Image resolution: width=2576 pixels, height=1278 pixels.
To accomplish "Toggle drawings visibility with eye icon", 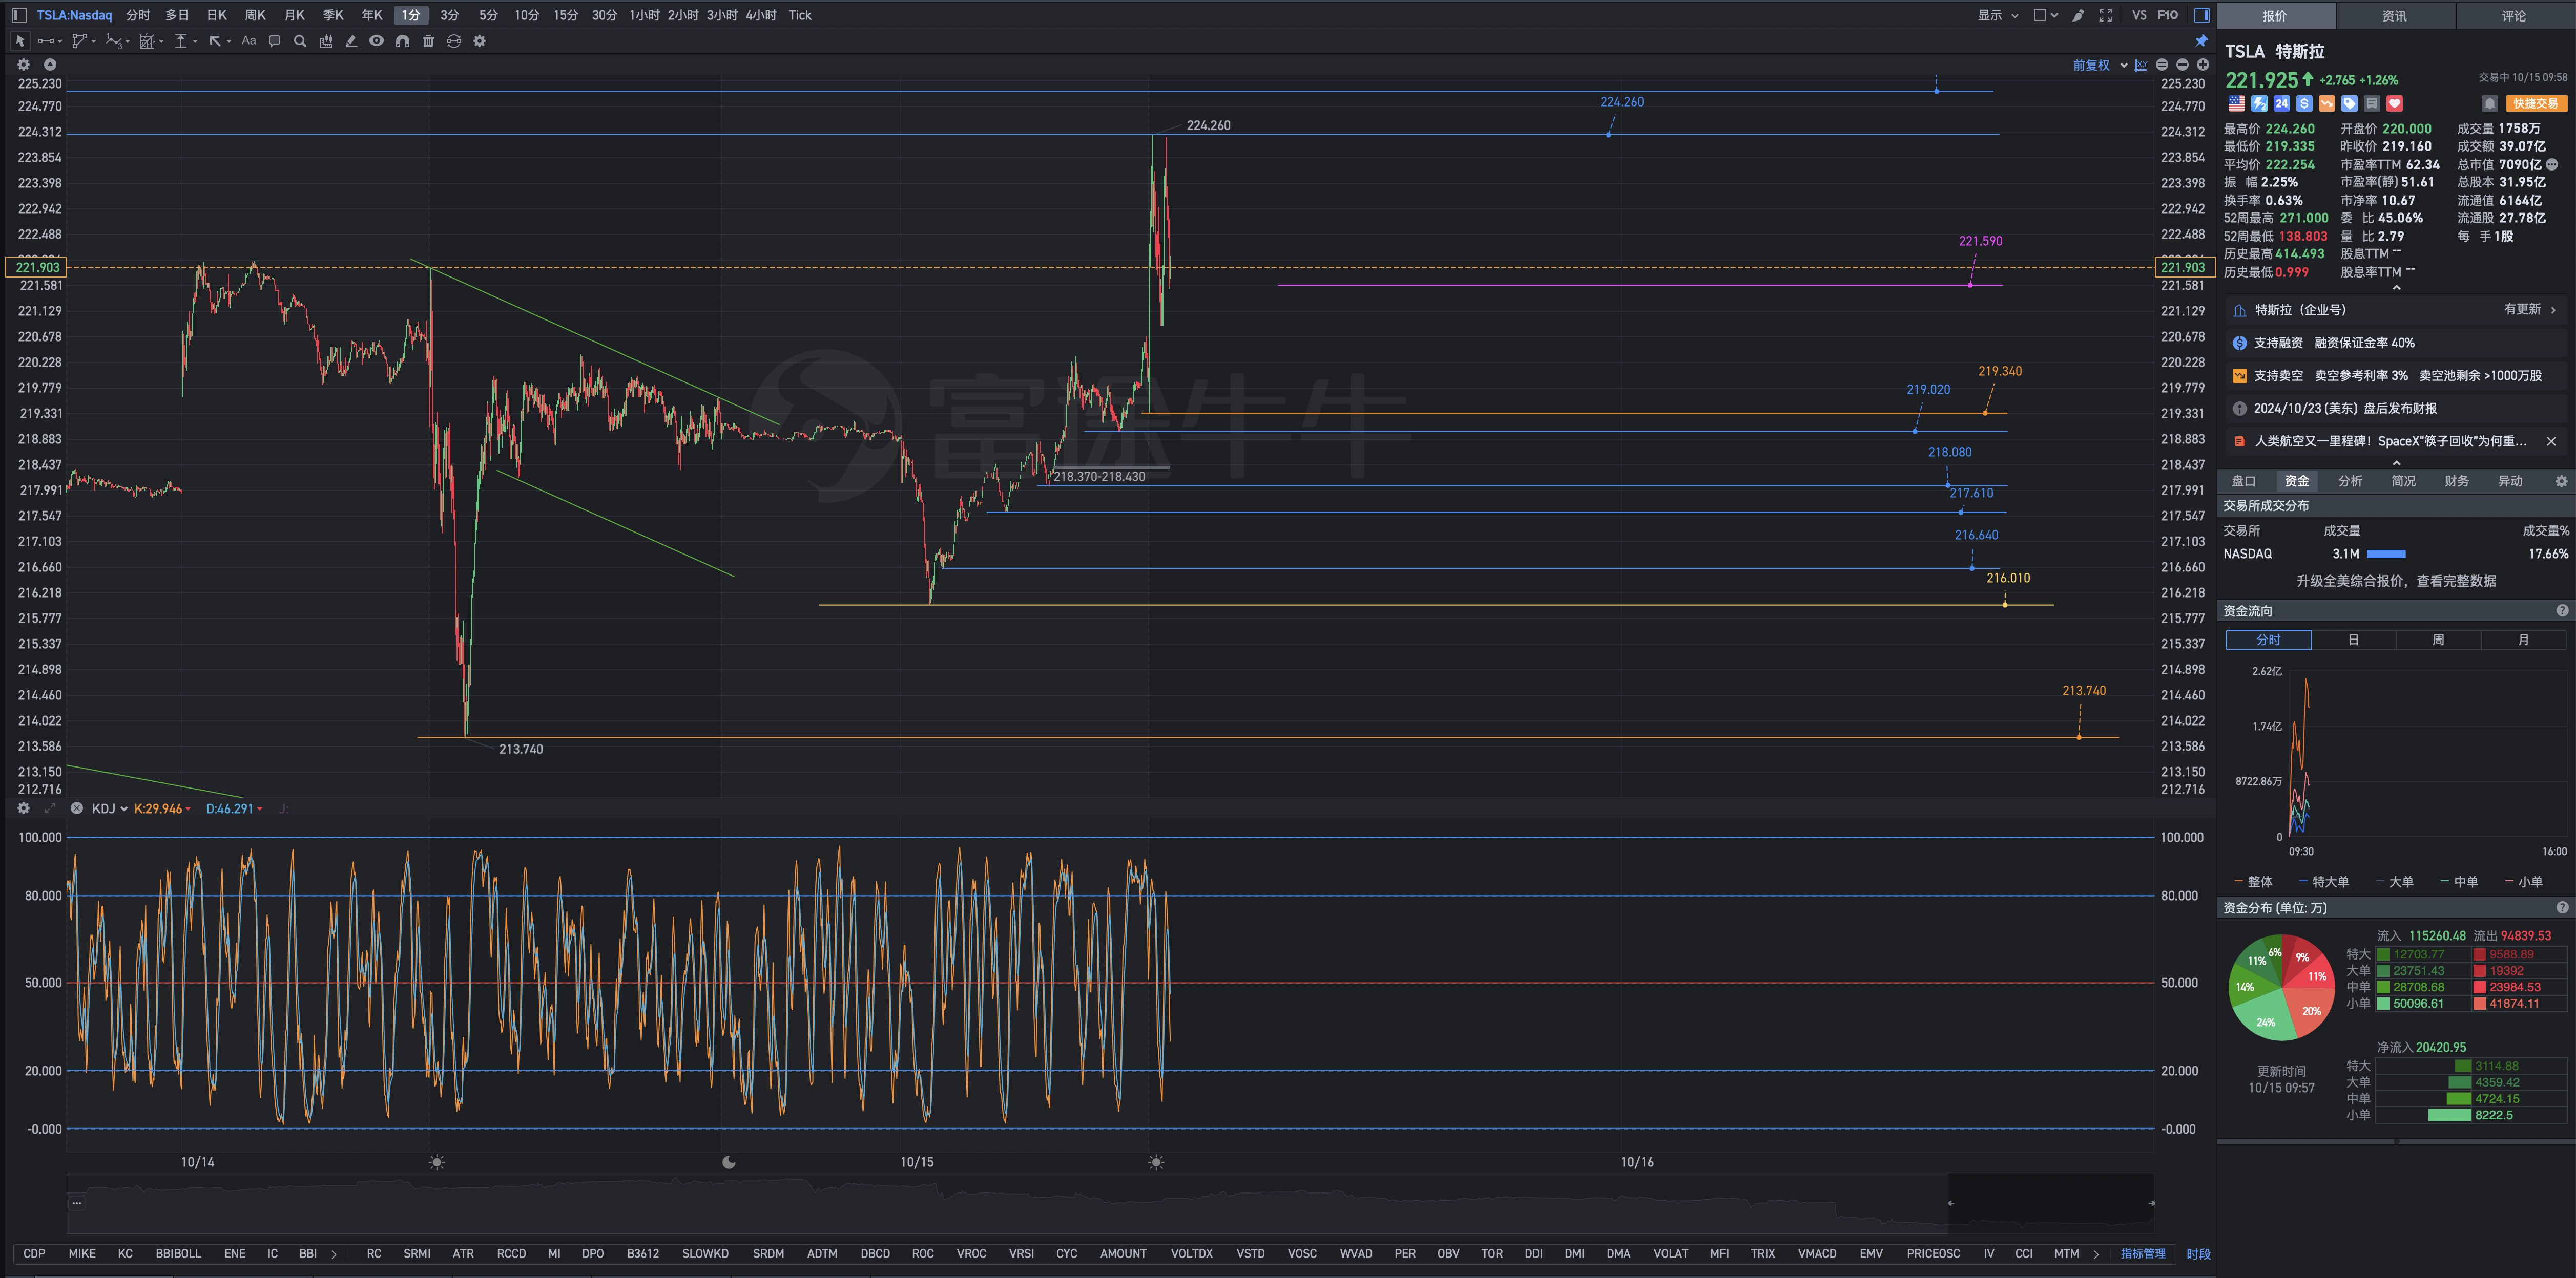I will coord(376,41).
